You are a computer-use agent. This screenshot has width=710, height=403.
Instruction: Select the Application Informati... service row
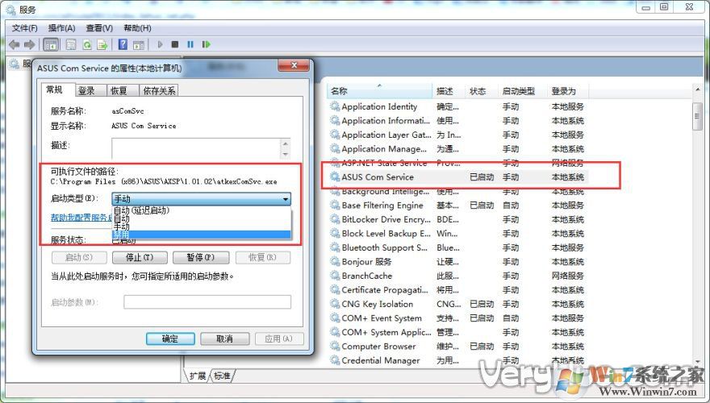[457, 120]
